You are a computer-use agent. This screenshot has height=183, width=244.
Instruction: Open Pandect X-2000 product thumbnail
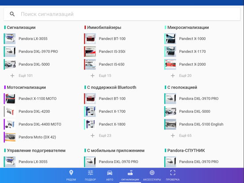pyautogui.click(x=170, y=64)
